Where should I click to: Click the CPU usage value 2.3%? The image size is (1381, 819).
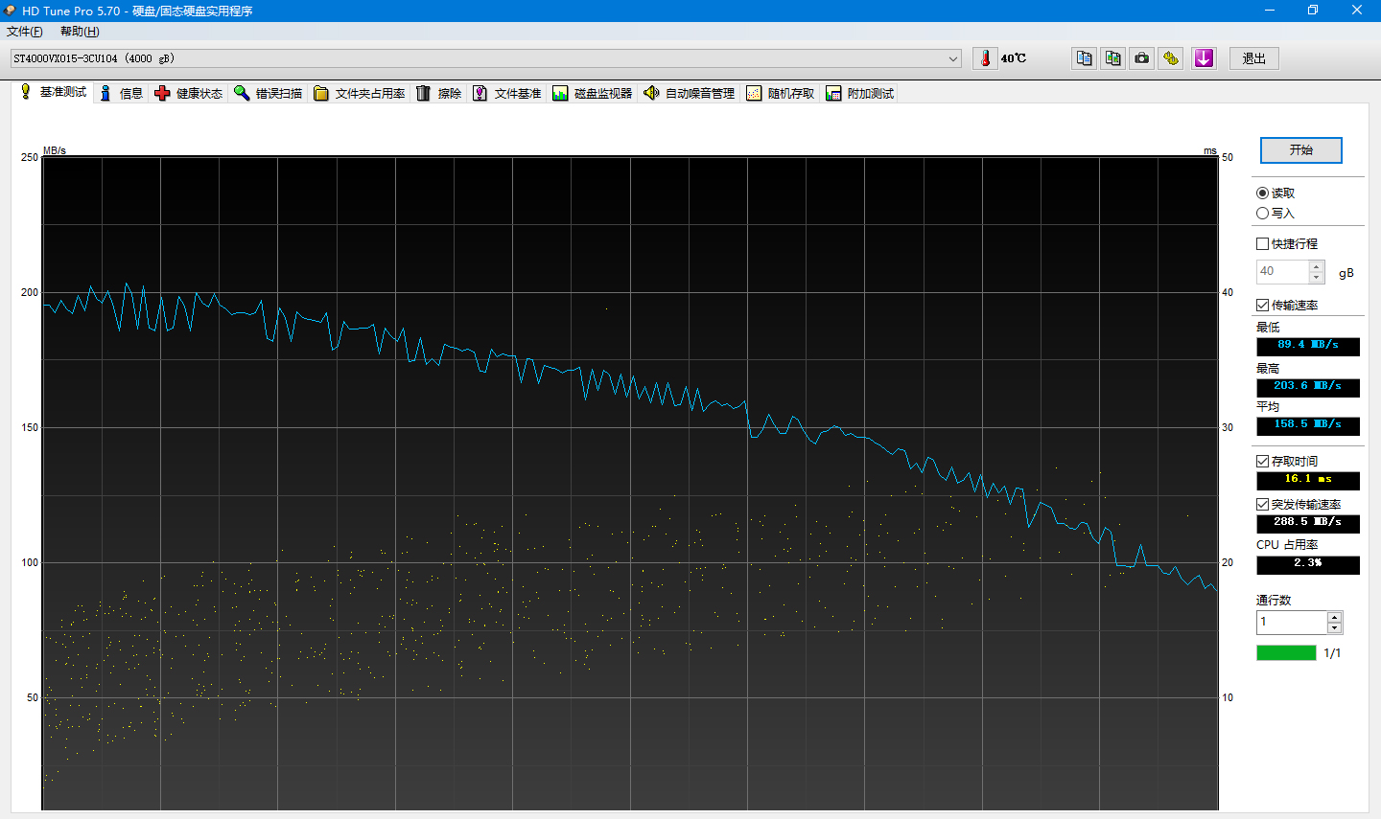(x=1308, y=564)
